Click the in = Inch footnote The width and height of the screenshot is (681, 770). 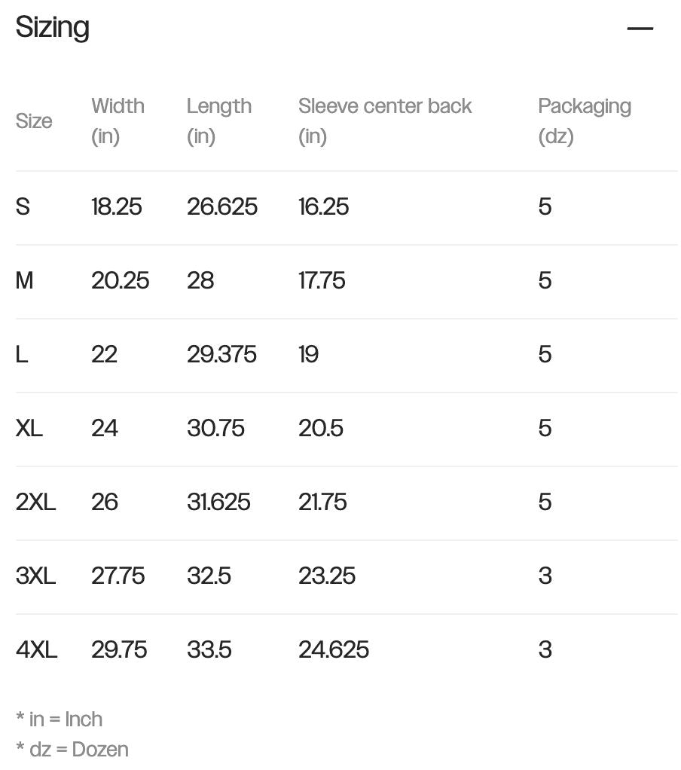tap(60, 720)
